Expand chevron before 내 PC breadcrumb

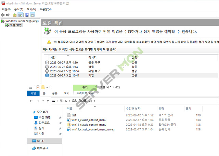[x=57, y=101]
